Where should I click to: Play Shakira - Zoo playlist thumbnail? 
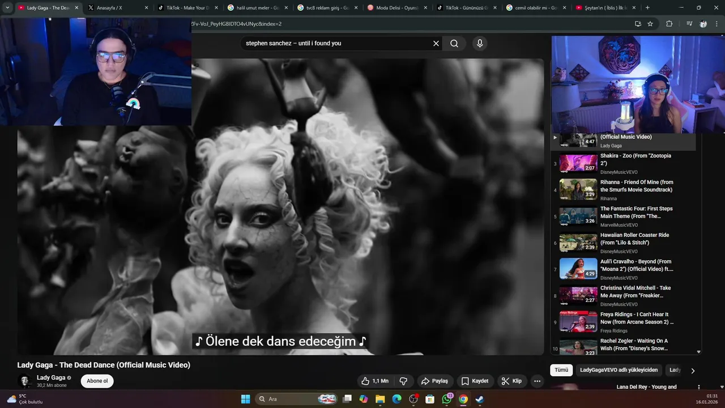point(578,163)
